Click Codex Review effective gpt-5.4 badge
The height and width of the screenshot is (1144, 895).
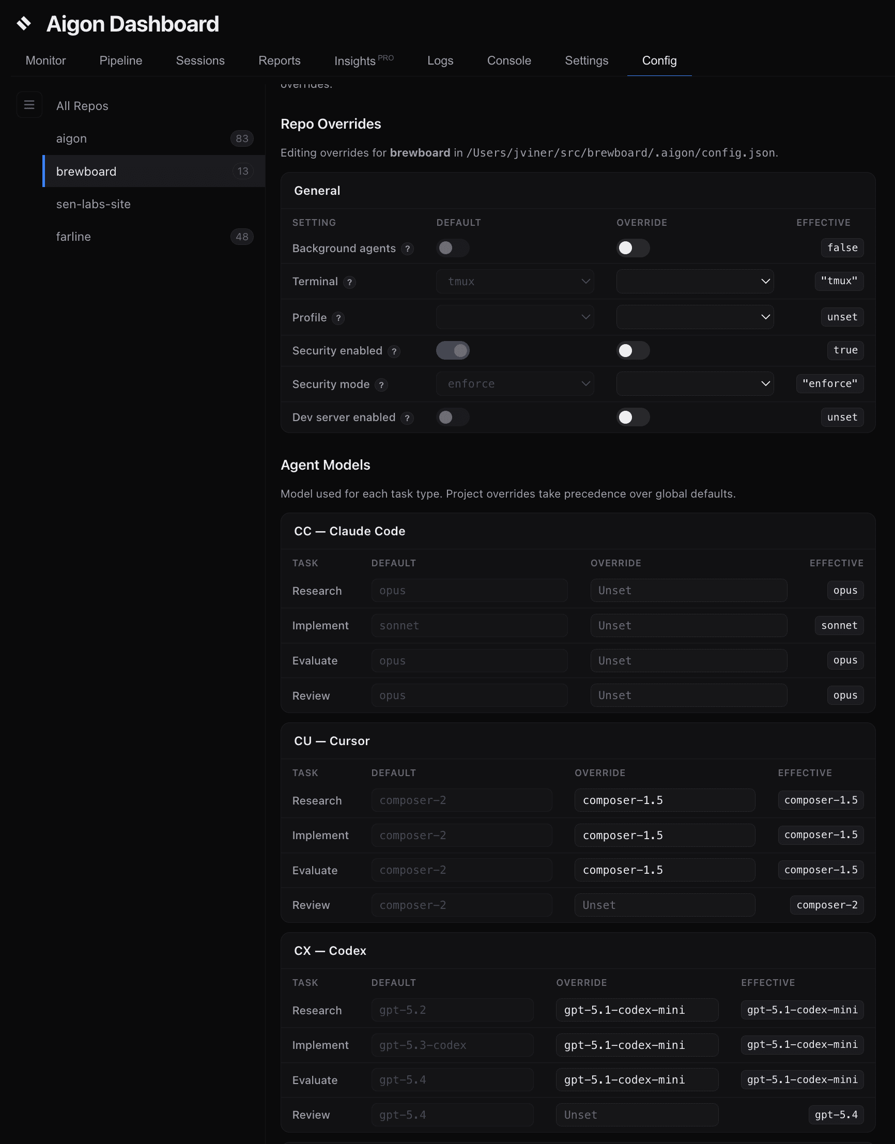pos(836,1115)
